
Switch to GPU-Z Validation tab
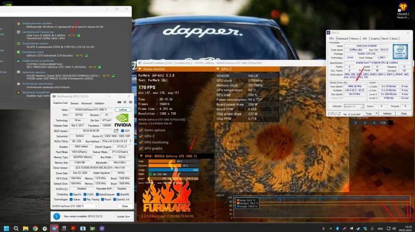coord(99,103)
